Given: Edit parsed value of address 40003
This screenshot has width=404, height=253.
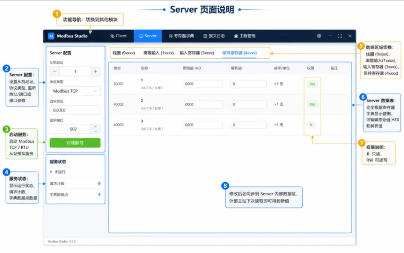Looking at the screenshot, I should (248, 125).
